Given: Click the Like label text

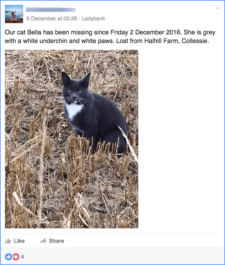Looking at the screenshot, I should pos(19,241).
